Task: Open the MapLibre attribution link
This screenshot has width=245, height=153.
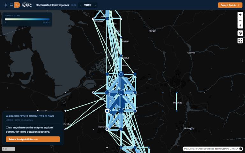Action: point(189,149)
